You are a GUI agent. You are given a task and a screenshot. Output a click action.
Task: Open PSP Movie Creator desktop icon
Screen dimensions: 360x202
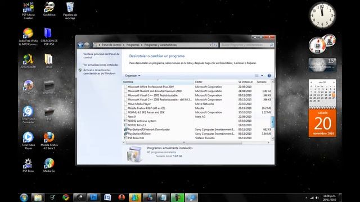point(28,11)
